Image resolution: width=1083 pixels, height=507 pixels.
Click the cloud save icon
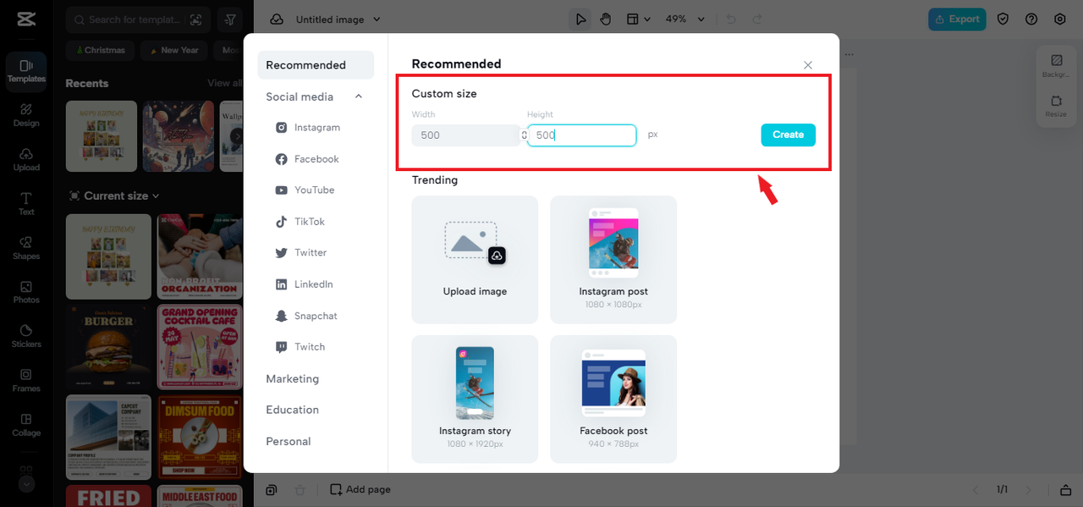click(x=277, y=19)
